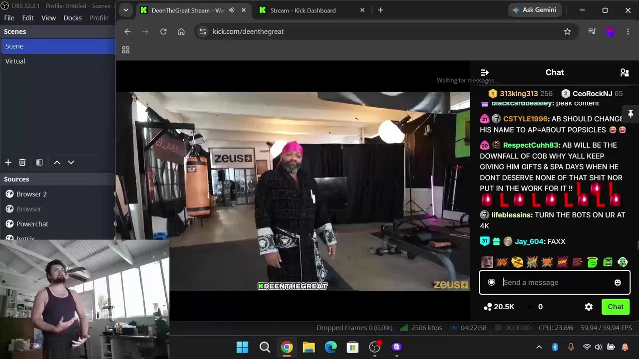Open CSTYLE1996's chat profile
This screenshot has width=639, height=359.
coord(525,119)
